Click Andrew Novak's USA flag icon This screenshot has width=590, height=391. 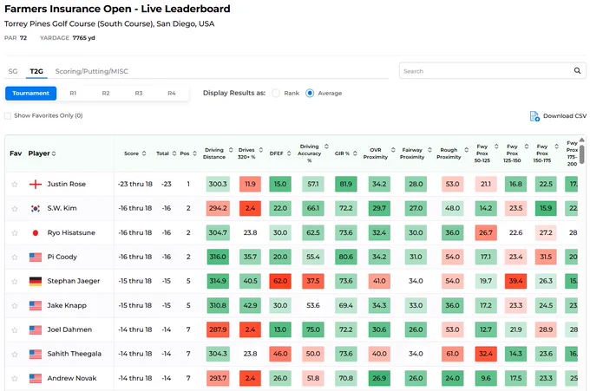click(x=36, y=378)
